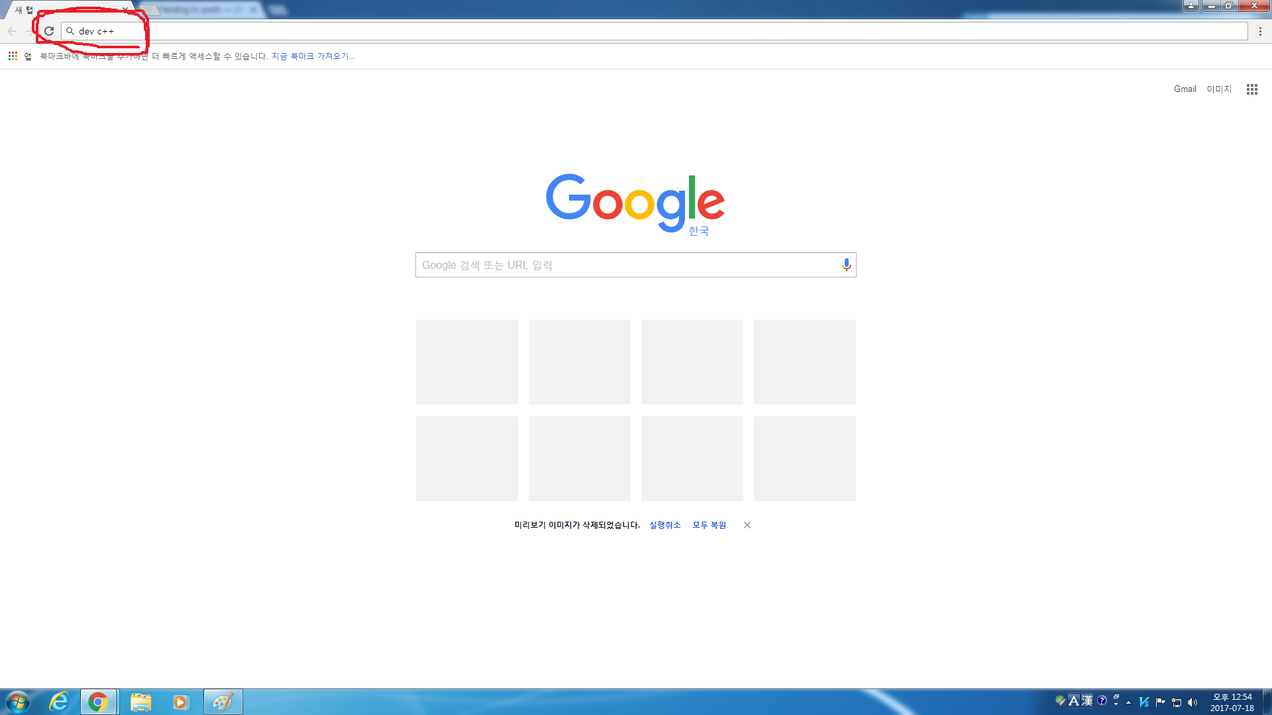The image size is (1272, 715).
Task: Open the V3 antivirus tray icon
Action: coord(1144,702)
